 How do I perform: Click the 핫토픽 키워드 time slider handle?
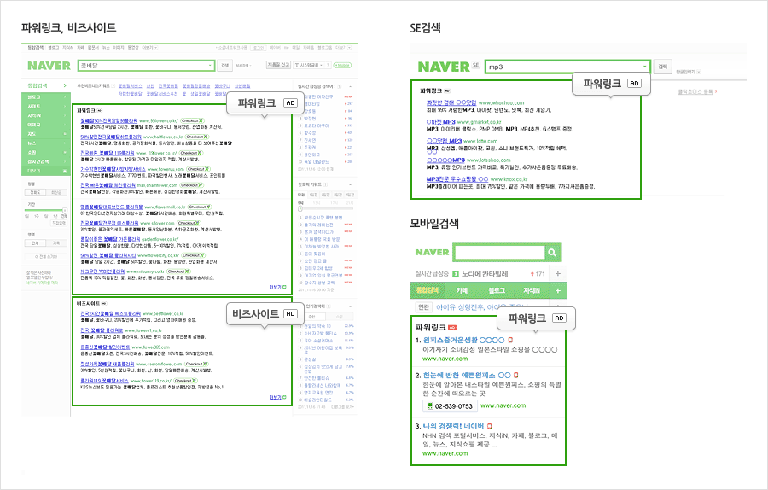(300, 208)
